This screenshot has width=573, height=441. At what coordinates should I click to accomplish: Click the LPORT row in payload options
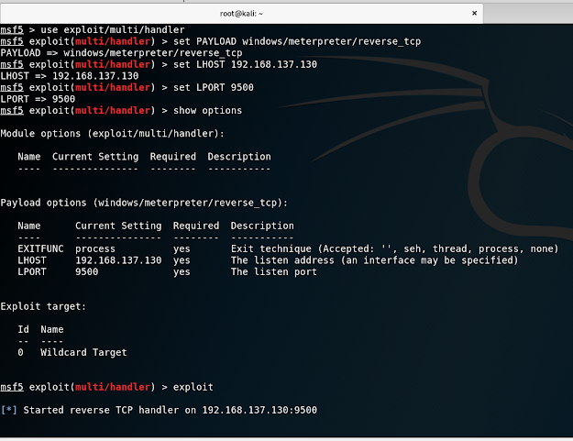[167, 272]
